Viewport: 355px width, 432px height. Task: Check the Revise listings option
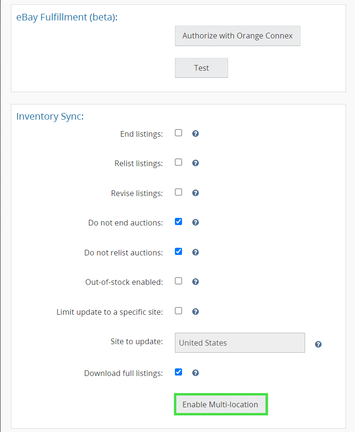pyautogui.click(x=179, y=192)
